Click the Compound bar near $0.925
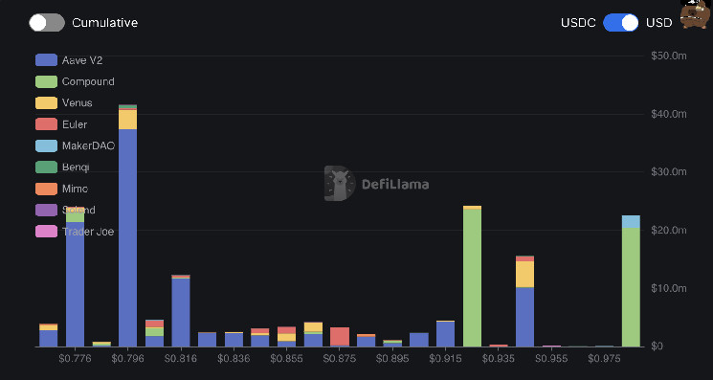This screenshot has width=713, height=380. pyautogui.click(x=472, y=278)
